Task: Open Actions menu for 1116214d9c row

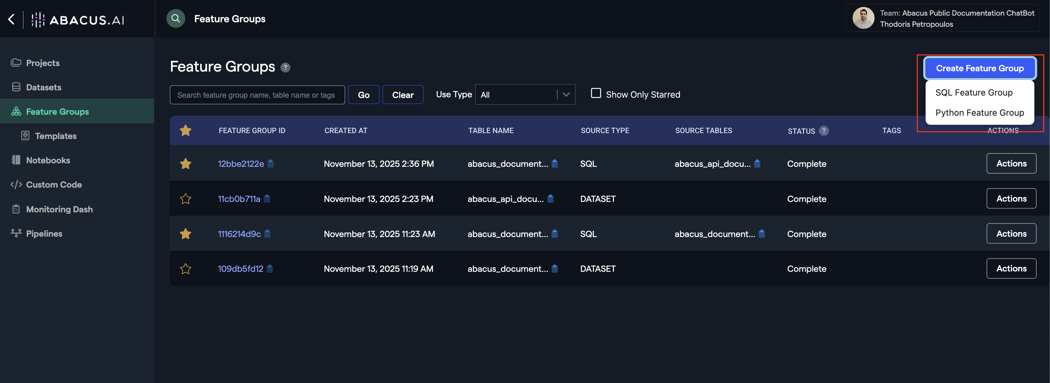Action: [x=1011, y=233]
